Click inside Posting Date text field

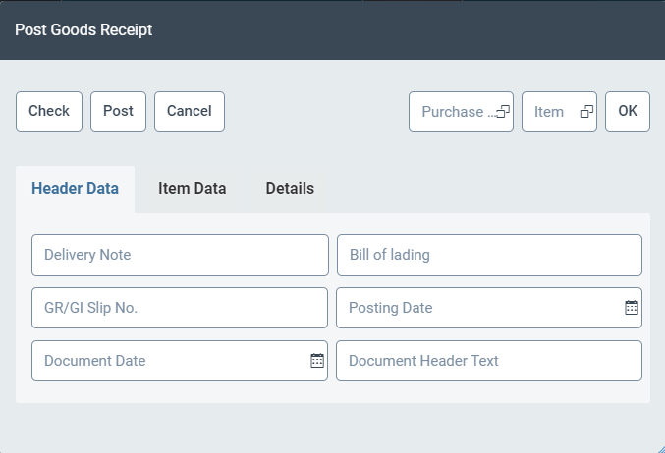coord(478,308)
